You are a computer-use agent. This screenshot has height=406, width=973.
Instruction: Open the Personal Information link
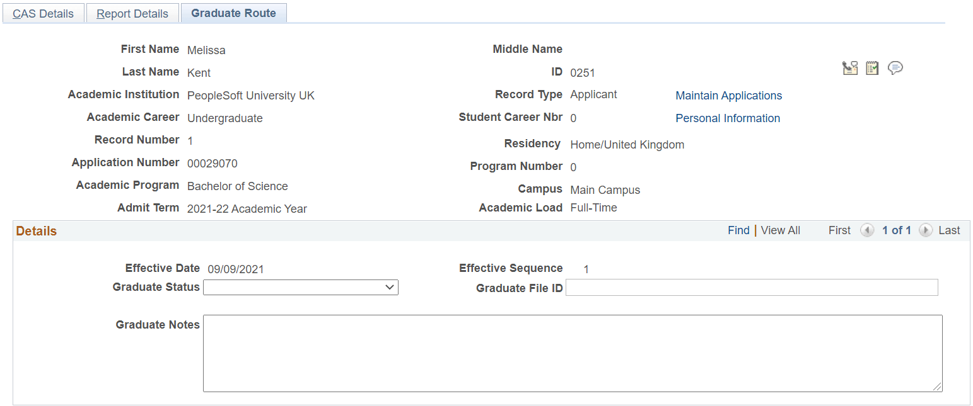coord(727,118)
